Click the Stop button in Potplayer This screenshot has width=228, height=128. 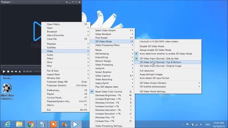coord(8,71)
